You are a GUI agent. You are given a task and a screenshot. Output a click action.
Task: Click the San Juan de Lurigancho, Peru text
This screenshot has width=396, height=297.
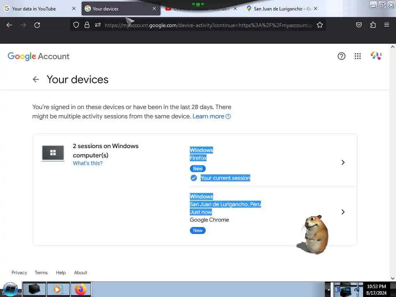point(225,204)
